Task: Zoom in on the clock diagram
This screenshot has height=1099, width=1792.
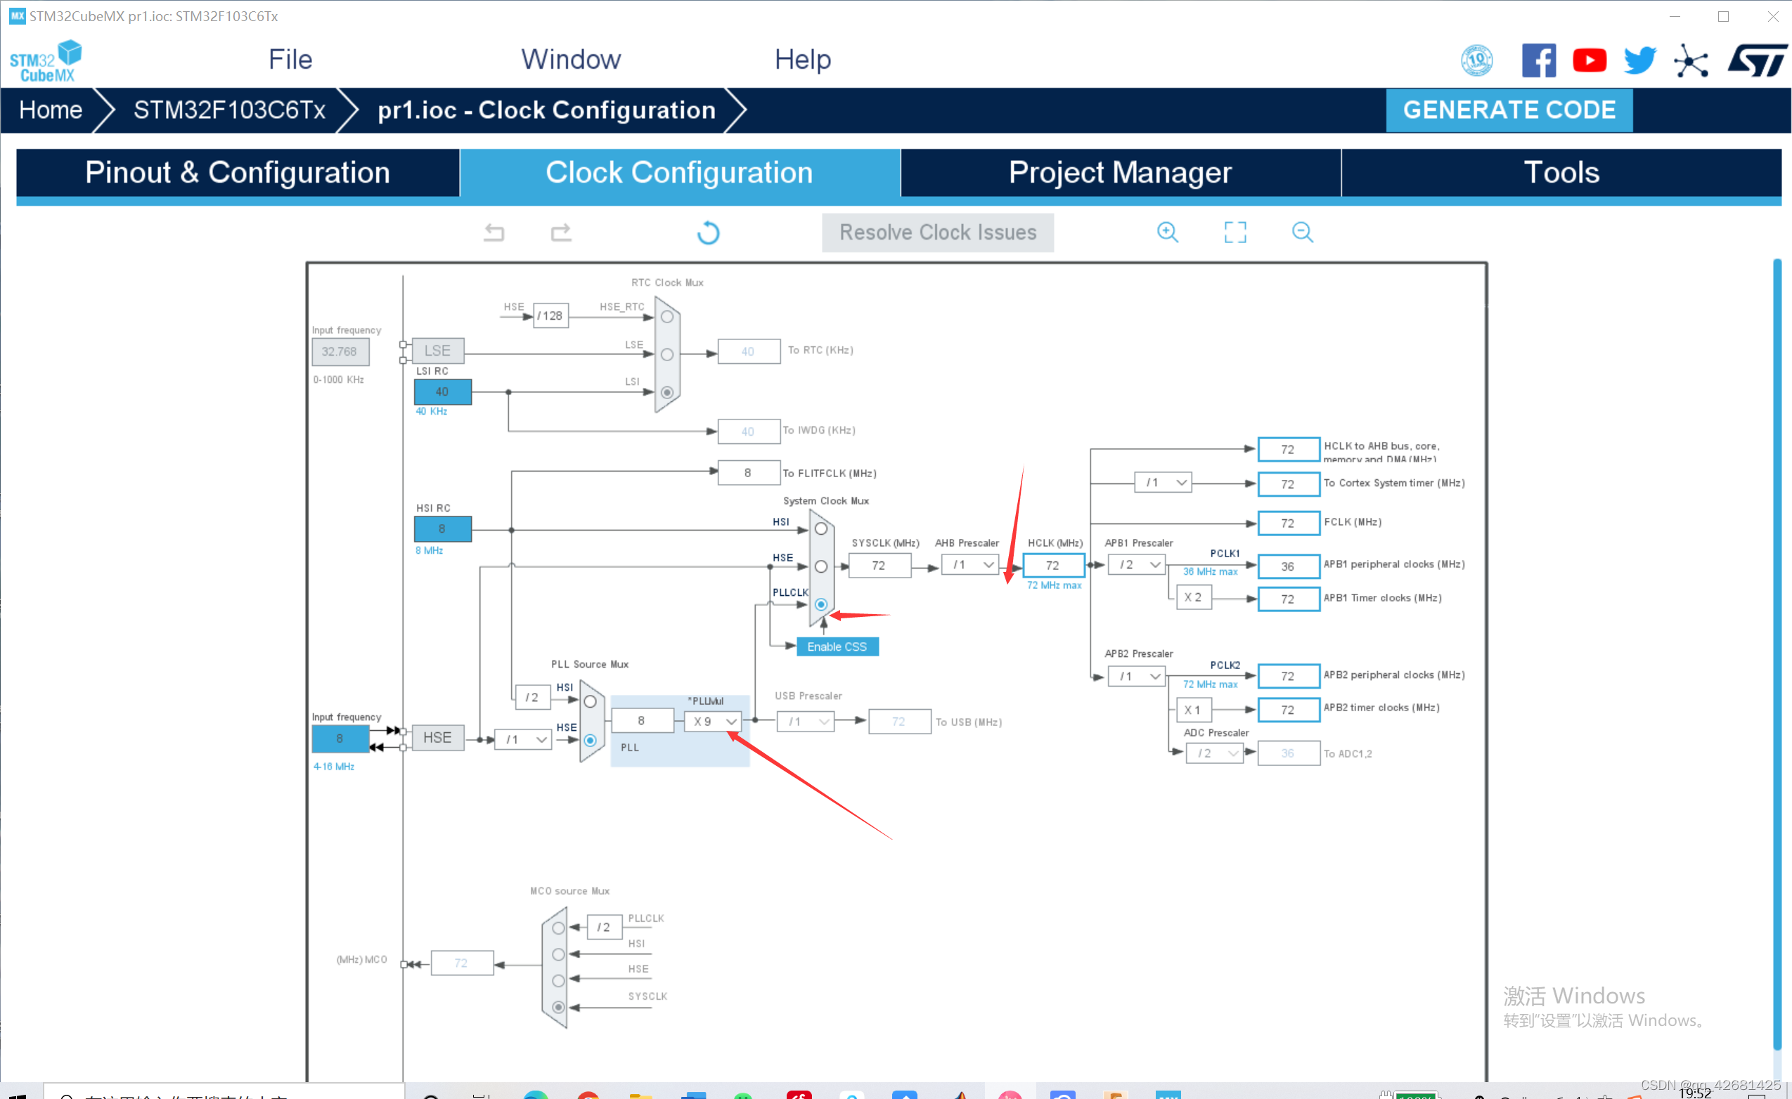Action: click(1167, 232)
